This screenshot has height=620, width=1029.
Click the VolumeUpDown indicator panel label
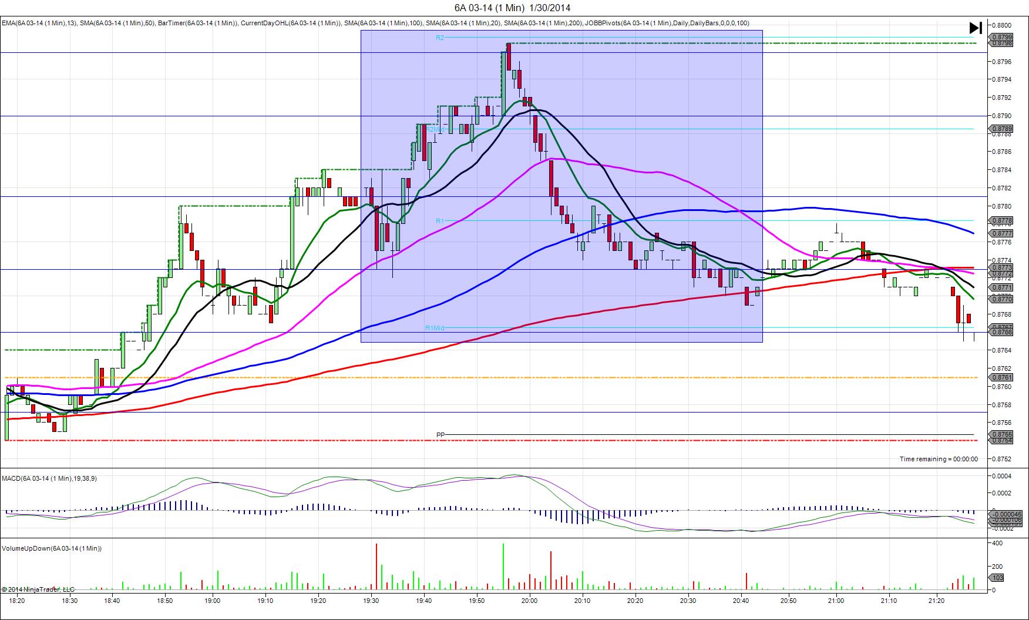pyautogui.click(x=52, y=548)
